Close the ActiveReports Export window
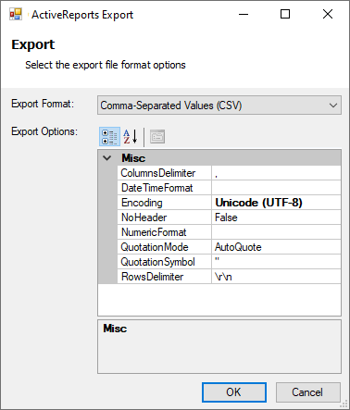 click(328, 14)
